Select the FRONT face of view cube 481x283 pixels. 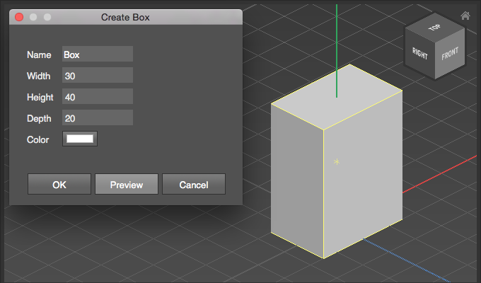448,56
